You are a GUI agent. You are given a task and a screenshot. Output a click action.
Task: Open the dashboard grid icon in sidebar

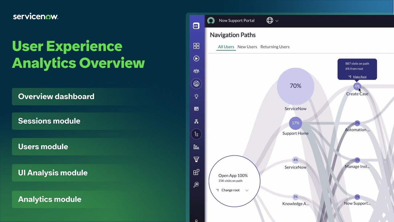(196, 46)
